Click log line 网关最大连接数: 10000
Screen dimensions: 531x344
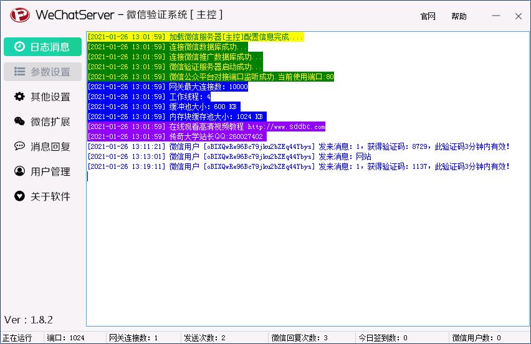[x=167, y=87]
